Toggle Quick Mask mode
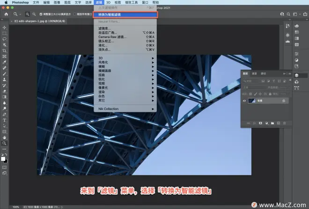This screenshot has height=209, width=309. pyautogui.click(x=4, y=167)
